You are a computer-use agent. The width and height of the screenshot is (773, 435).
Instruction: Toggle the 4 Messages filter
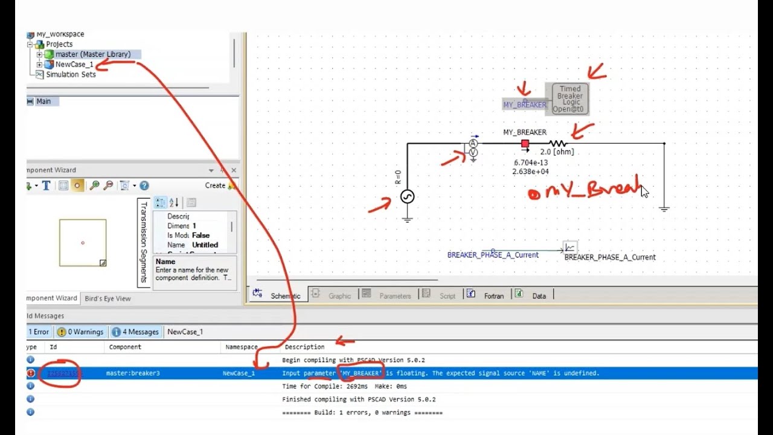pos(136,332)
